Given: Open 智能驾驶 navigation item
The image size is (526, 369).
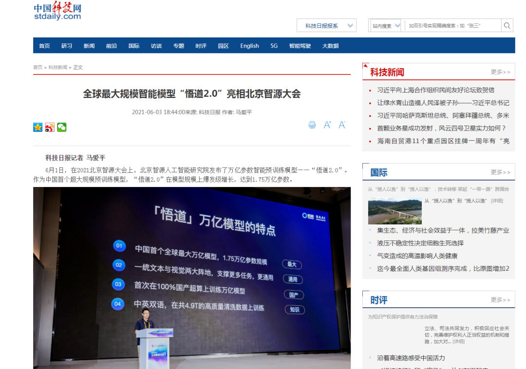Looking at the screenshot, I should click(300, 46).
